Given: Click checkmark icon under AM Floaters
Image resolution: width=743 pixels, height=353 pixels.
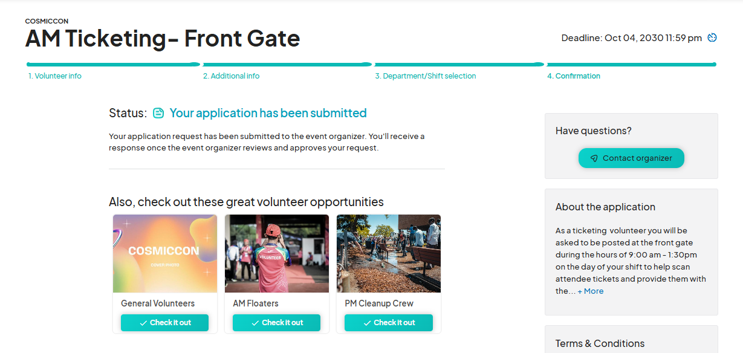Looking at the screenshot, I should click(x=255, y=323).
